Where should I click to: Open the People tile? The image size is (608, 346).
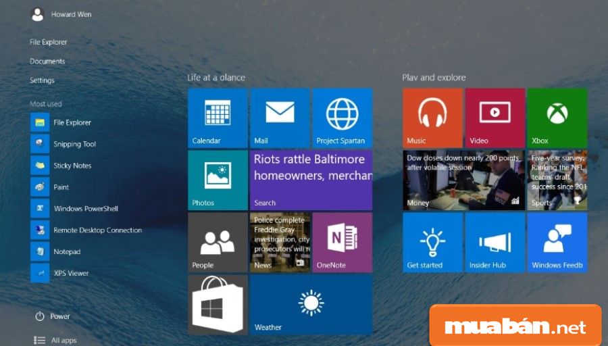218,243
